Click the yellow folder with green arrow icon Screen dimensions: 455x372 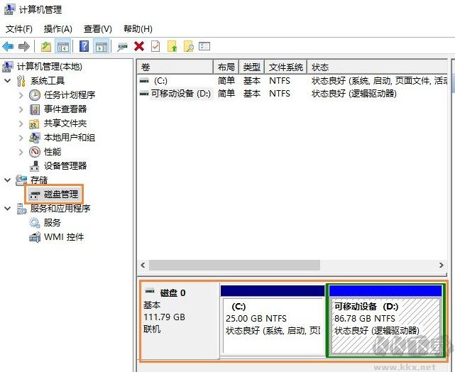pyautogui.click(x=172, y=46)
